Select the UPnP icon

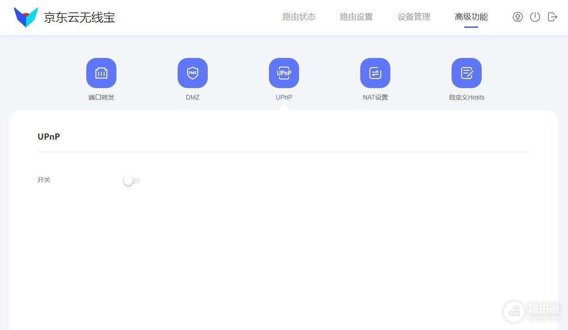pyautogui.click(x=284, y=73)
